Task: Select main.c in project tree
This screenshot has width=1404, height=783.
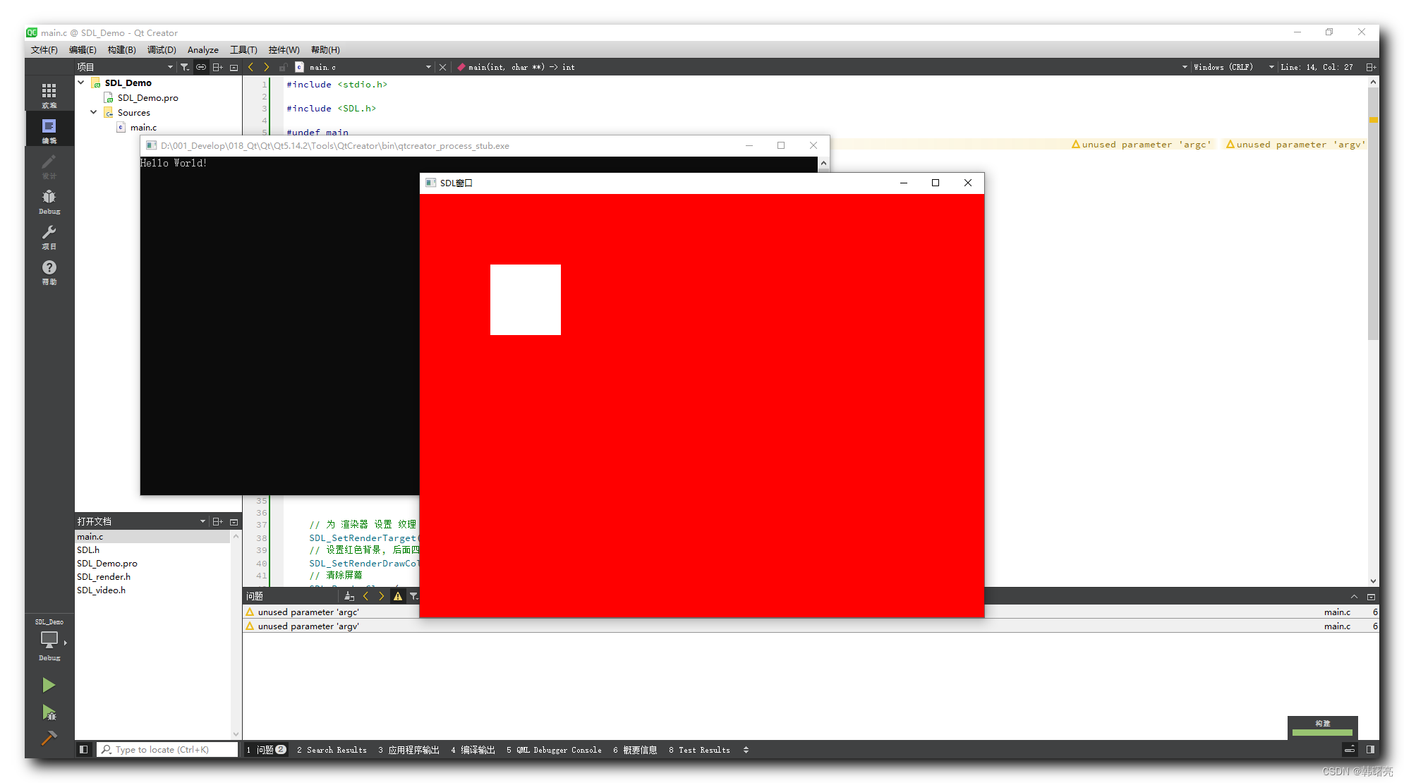Action: (x=143, y=127)
